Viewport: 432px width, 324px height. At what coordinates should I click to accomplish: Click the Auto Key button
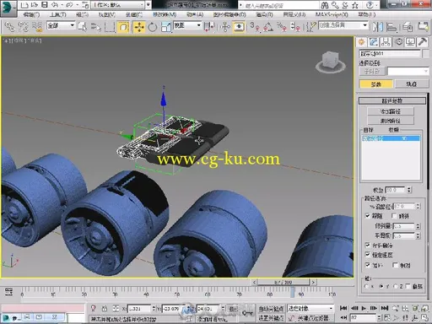pyautogui.click(x=271, y=308)
